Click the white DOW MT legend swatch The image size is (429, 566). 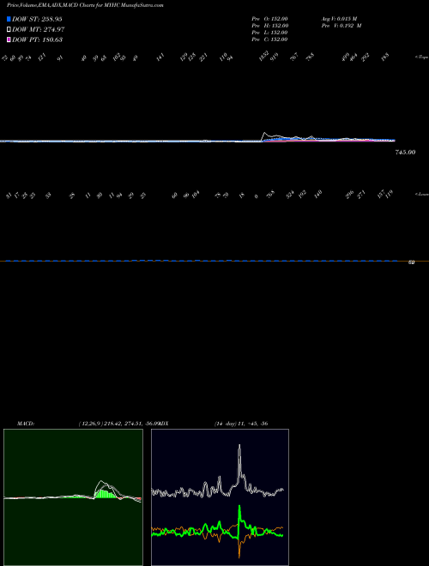pos(9,29)
